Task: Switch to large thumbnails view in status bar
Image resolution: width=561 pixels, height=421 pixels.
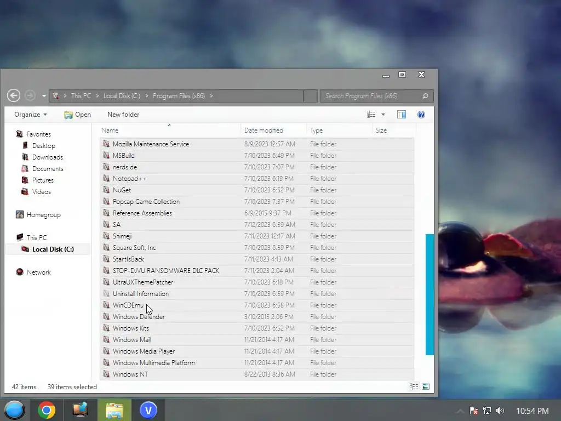Action: click(x=425, y=386)
